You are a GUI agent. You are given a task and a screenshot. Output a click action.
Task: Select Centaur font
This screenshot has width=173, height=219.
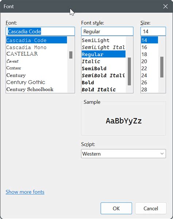[36, 68]
